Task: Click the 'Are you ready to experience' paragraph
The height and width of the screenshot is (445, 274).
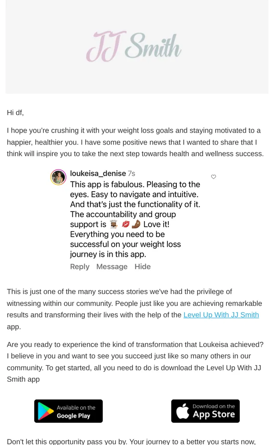Action: [x=135, y=362]
